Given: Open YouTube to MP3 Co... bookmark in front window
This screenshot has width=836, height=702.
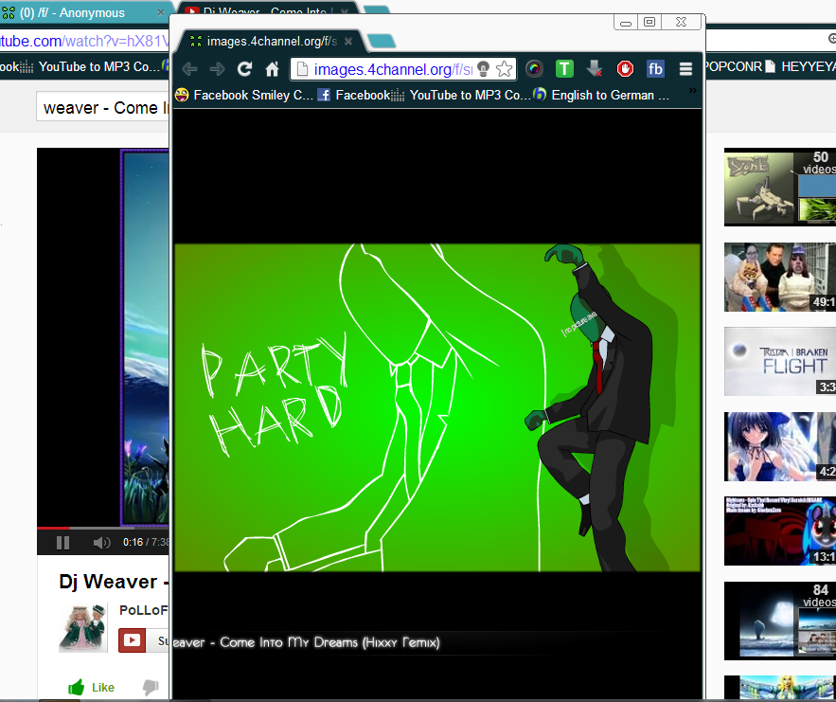Looking at the screenshot, I should click(x=461, y=95).
